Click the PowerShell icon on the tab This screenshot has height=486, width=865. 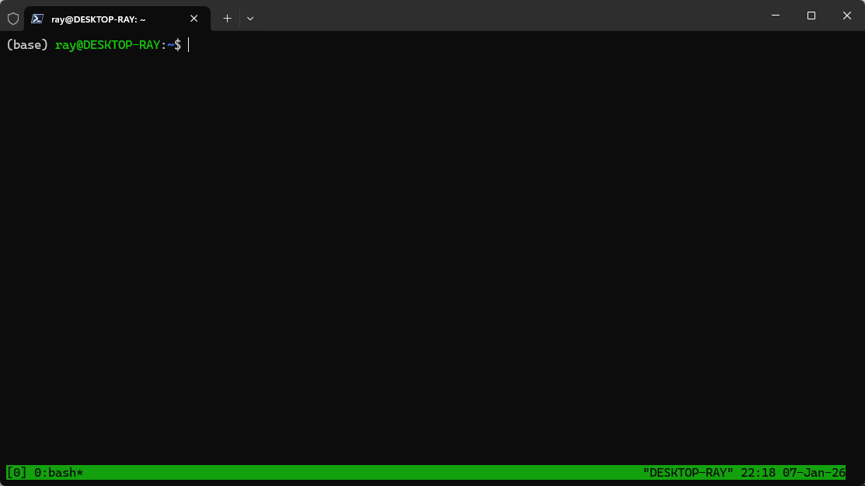(37, 18)
